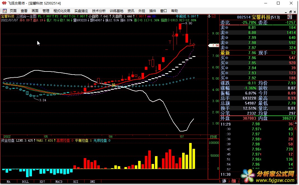Open the 查看 menu
The height and width of the screenshot is (185, 299).
pyautogui.click(x=24, y=11)
